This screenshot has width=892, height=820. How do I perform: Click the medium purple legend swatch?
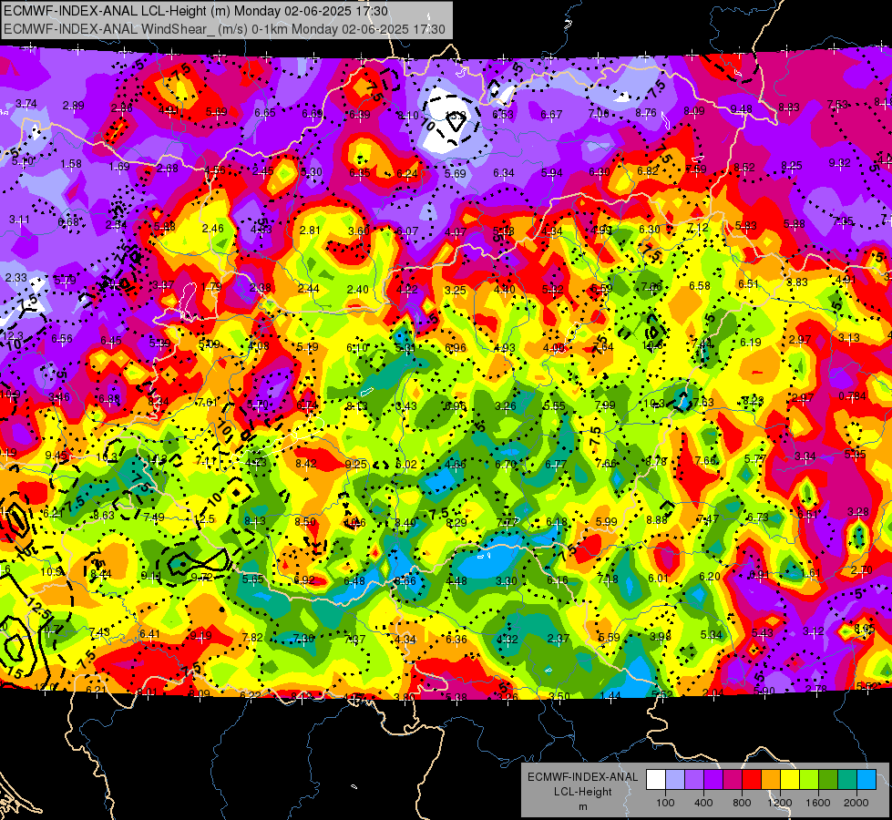pos(694,780)
